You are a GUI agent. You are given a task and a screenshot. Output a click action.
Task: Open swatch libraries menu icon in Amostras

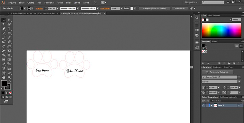(x=204, y=64)
